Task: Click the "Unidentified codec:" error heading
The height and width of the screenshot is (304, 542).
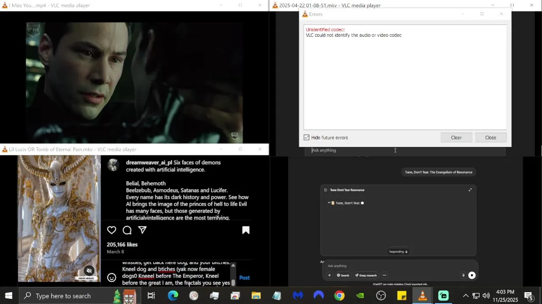Action: click(x=325, y=30)
